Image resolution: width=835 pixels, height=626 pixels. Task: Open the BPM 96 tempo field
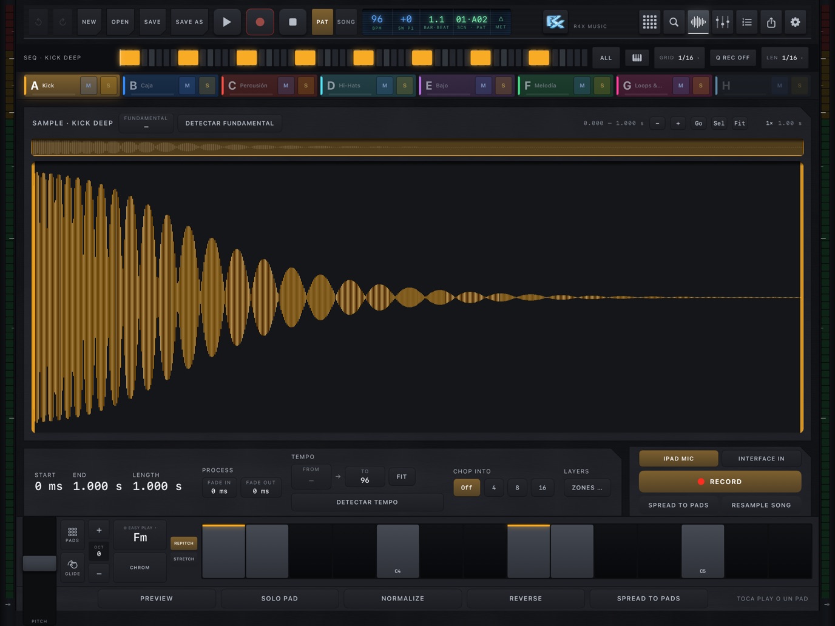[x=377, y=22]
